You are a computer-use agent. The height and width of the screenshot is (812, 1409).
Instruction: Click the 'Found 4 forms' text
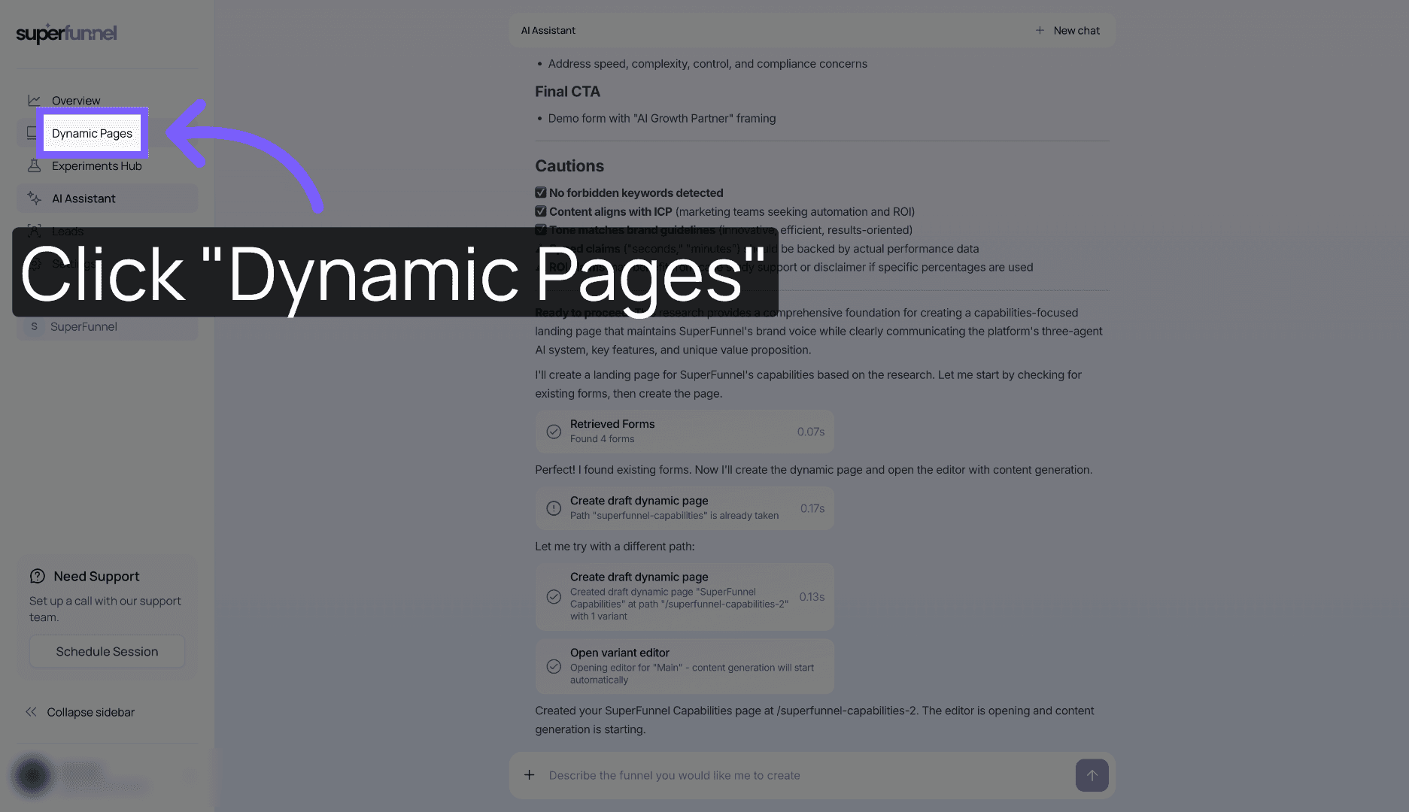(602, 439)
